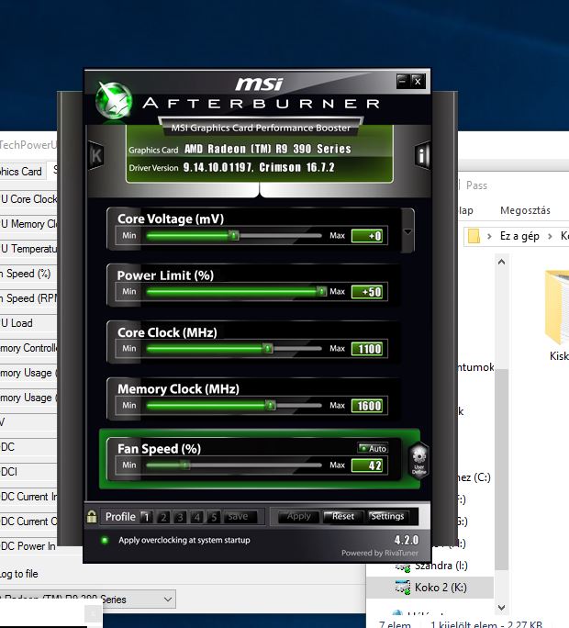The image size is (569, 628).
Task: Click the Fan Speed 42 value field
Action: [367, 465]
